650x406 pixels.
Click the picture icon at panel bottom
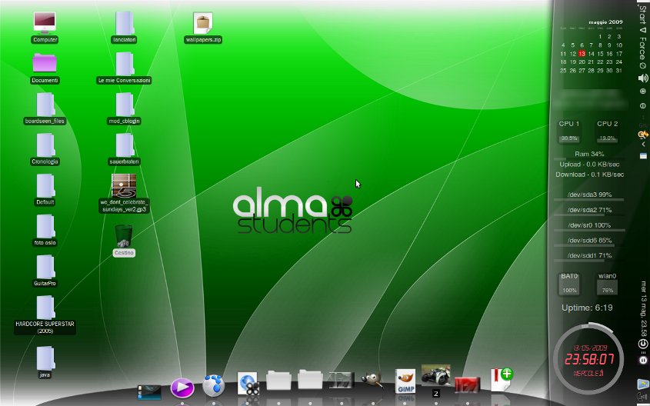click(643, 384)
